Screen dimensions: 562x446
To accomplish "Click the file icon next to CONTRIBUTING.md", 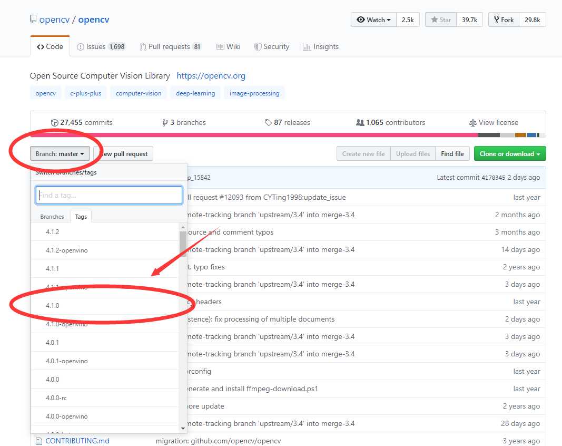I will coord(38,441).
